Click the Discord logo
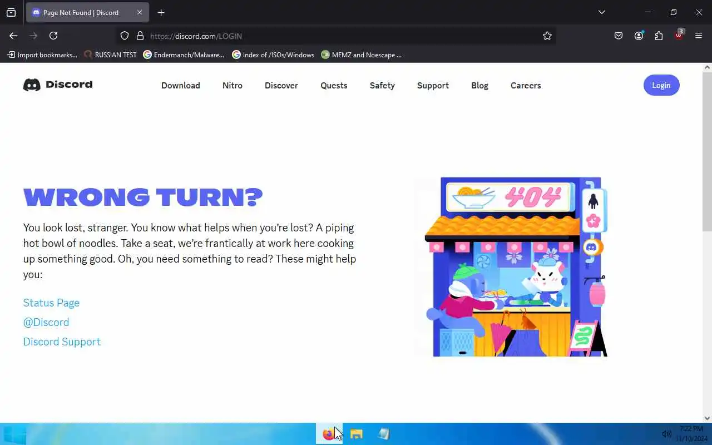 click(x=58, y=85)
